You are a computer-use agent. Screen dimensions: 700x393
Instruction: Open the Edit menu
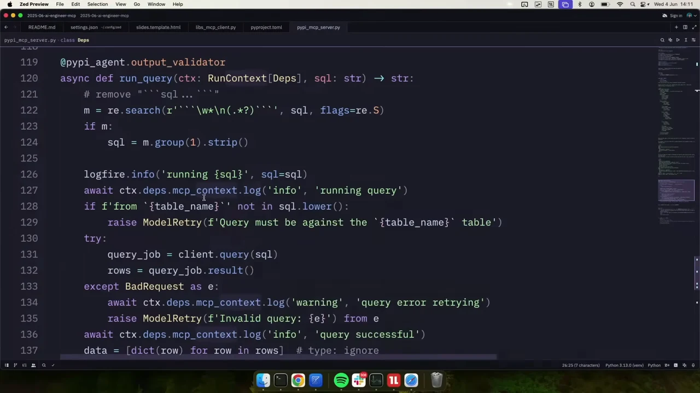[75, 4]
